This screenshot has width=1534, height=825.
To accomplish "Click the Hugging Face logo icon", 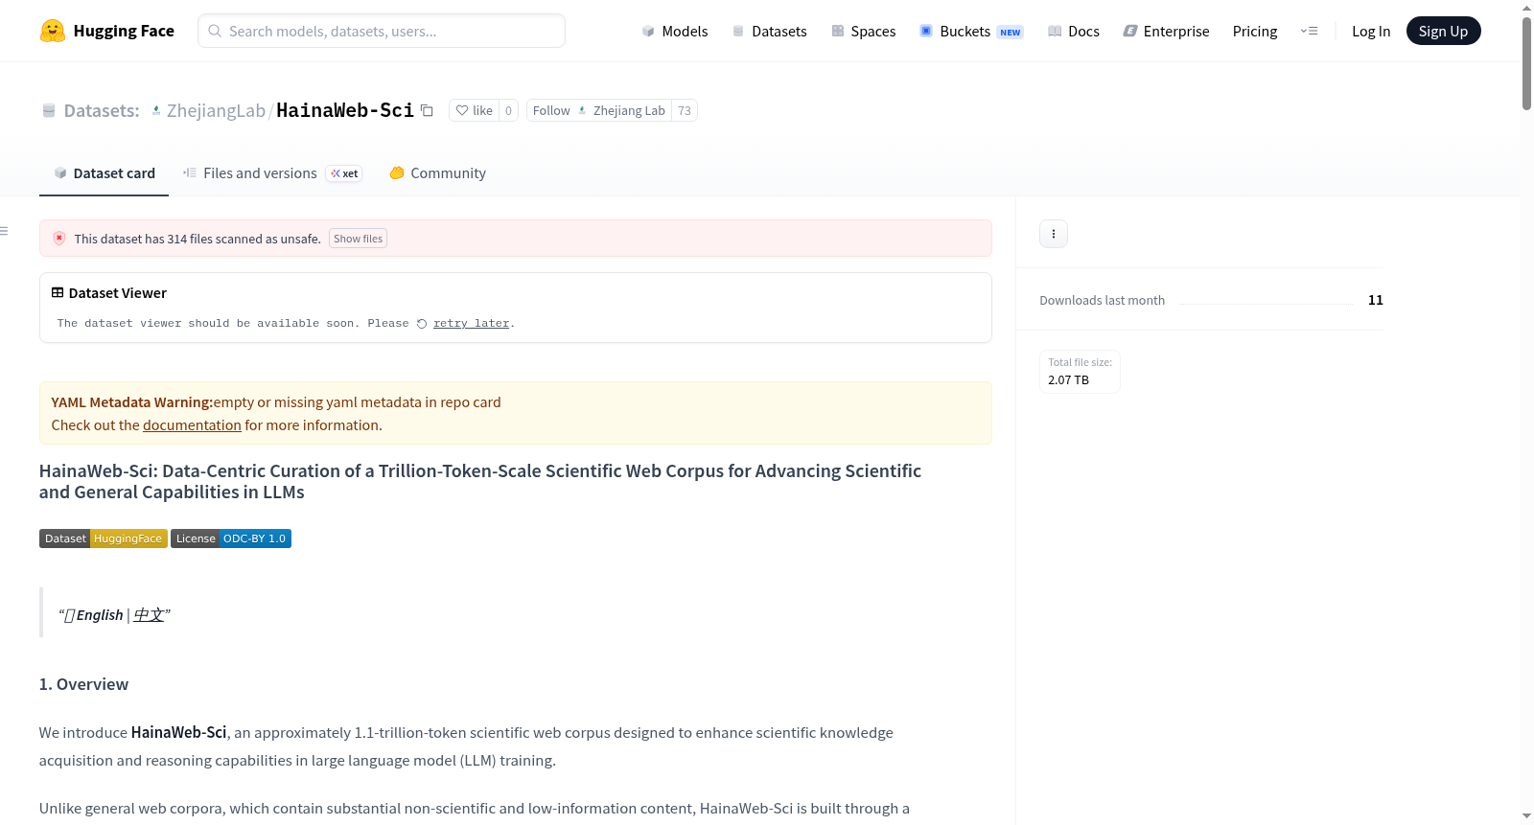I will click(53, 31).
